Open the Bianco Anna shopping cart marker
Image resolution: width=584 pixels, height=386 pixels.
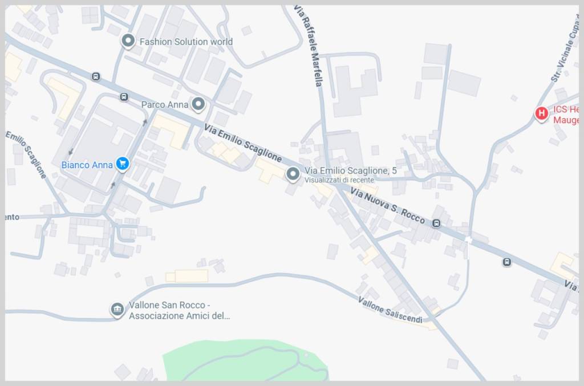[x=123, y=164]
